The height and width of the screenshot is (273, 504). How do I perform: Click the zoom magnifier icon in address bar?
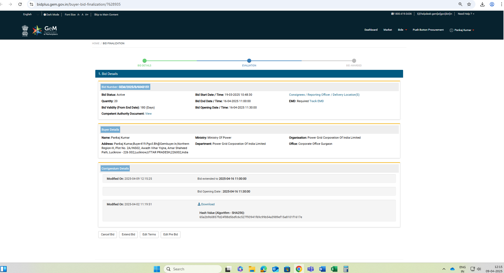(460, 4)
